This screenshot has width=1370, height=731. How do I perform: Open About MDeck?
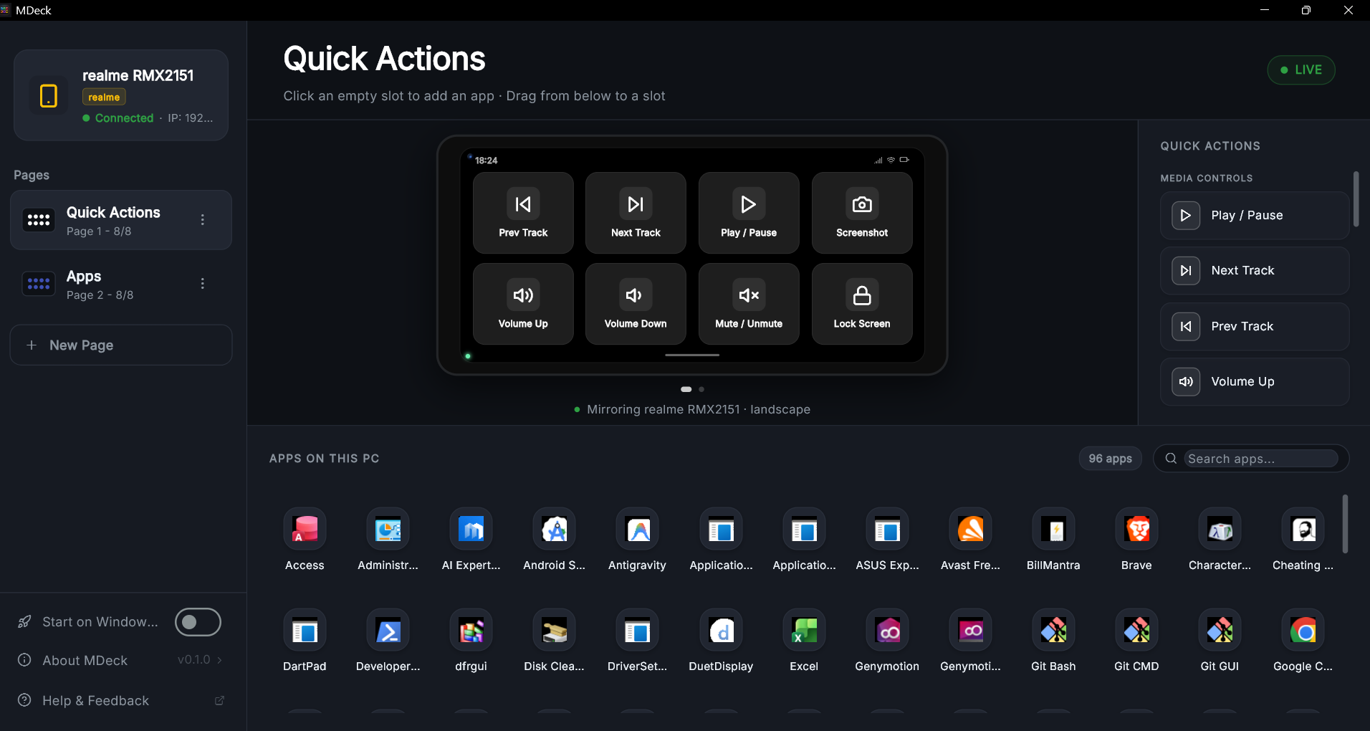tap(121, 660)
